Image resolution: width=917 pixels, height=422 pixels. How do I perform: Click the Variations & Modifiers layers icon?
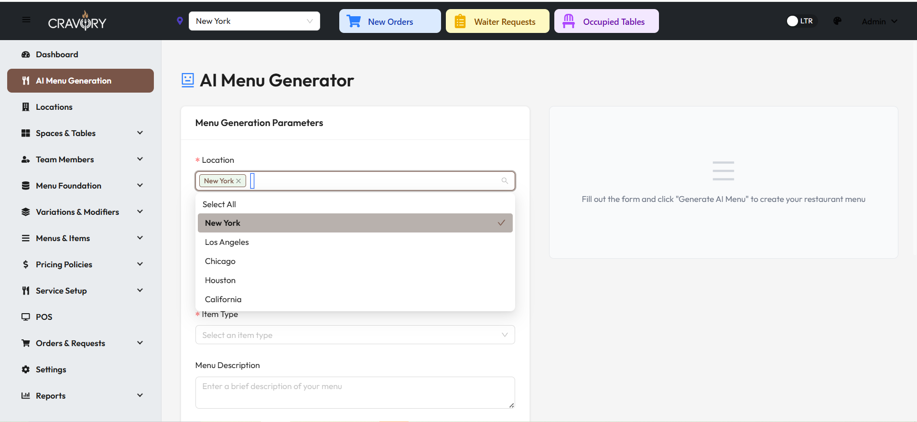(x=26, y=212)
